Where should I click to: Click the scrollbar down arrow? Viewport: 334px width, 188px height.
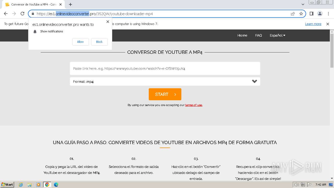tap(332, 178)
